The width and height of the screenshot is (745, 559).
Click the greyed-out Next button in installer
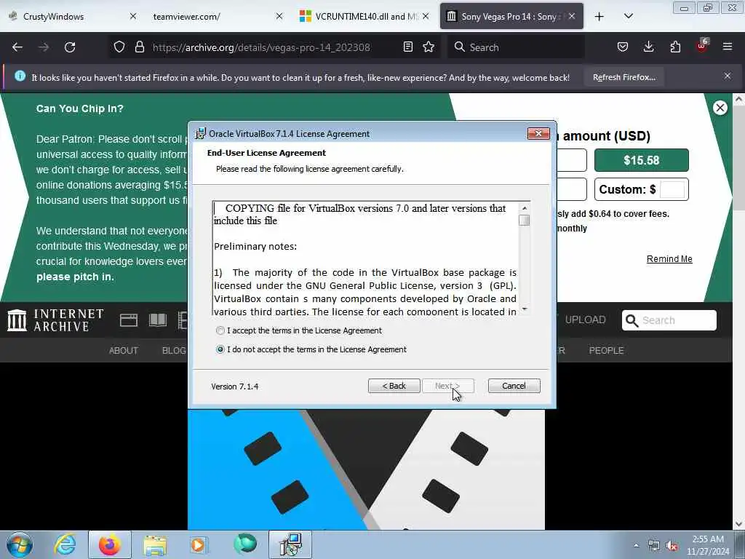coord(448,386)
